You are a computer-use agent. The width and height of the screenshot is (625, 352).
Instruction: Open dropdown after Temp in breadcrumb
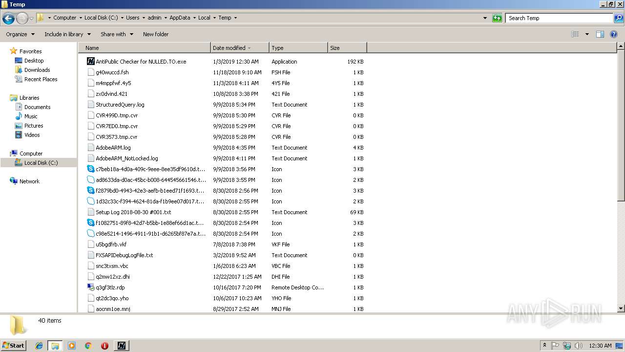tap(235, 18)
